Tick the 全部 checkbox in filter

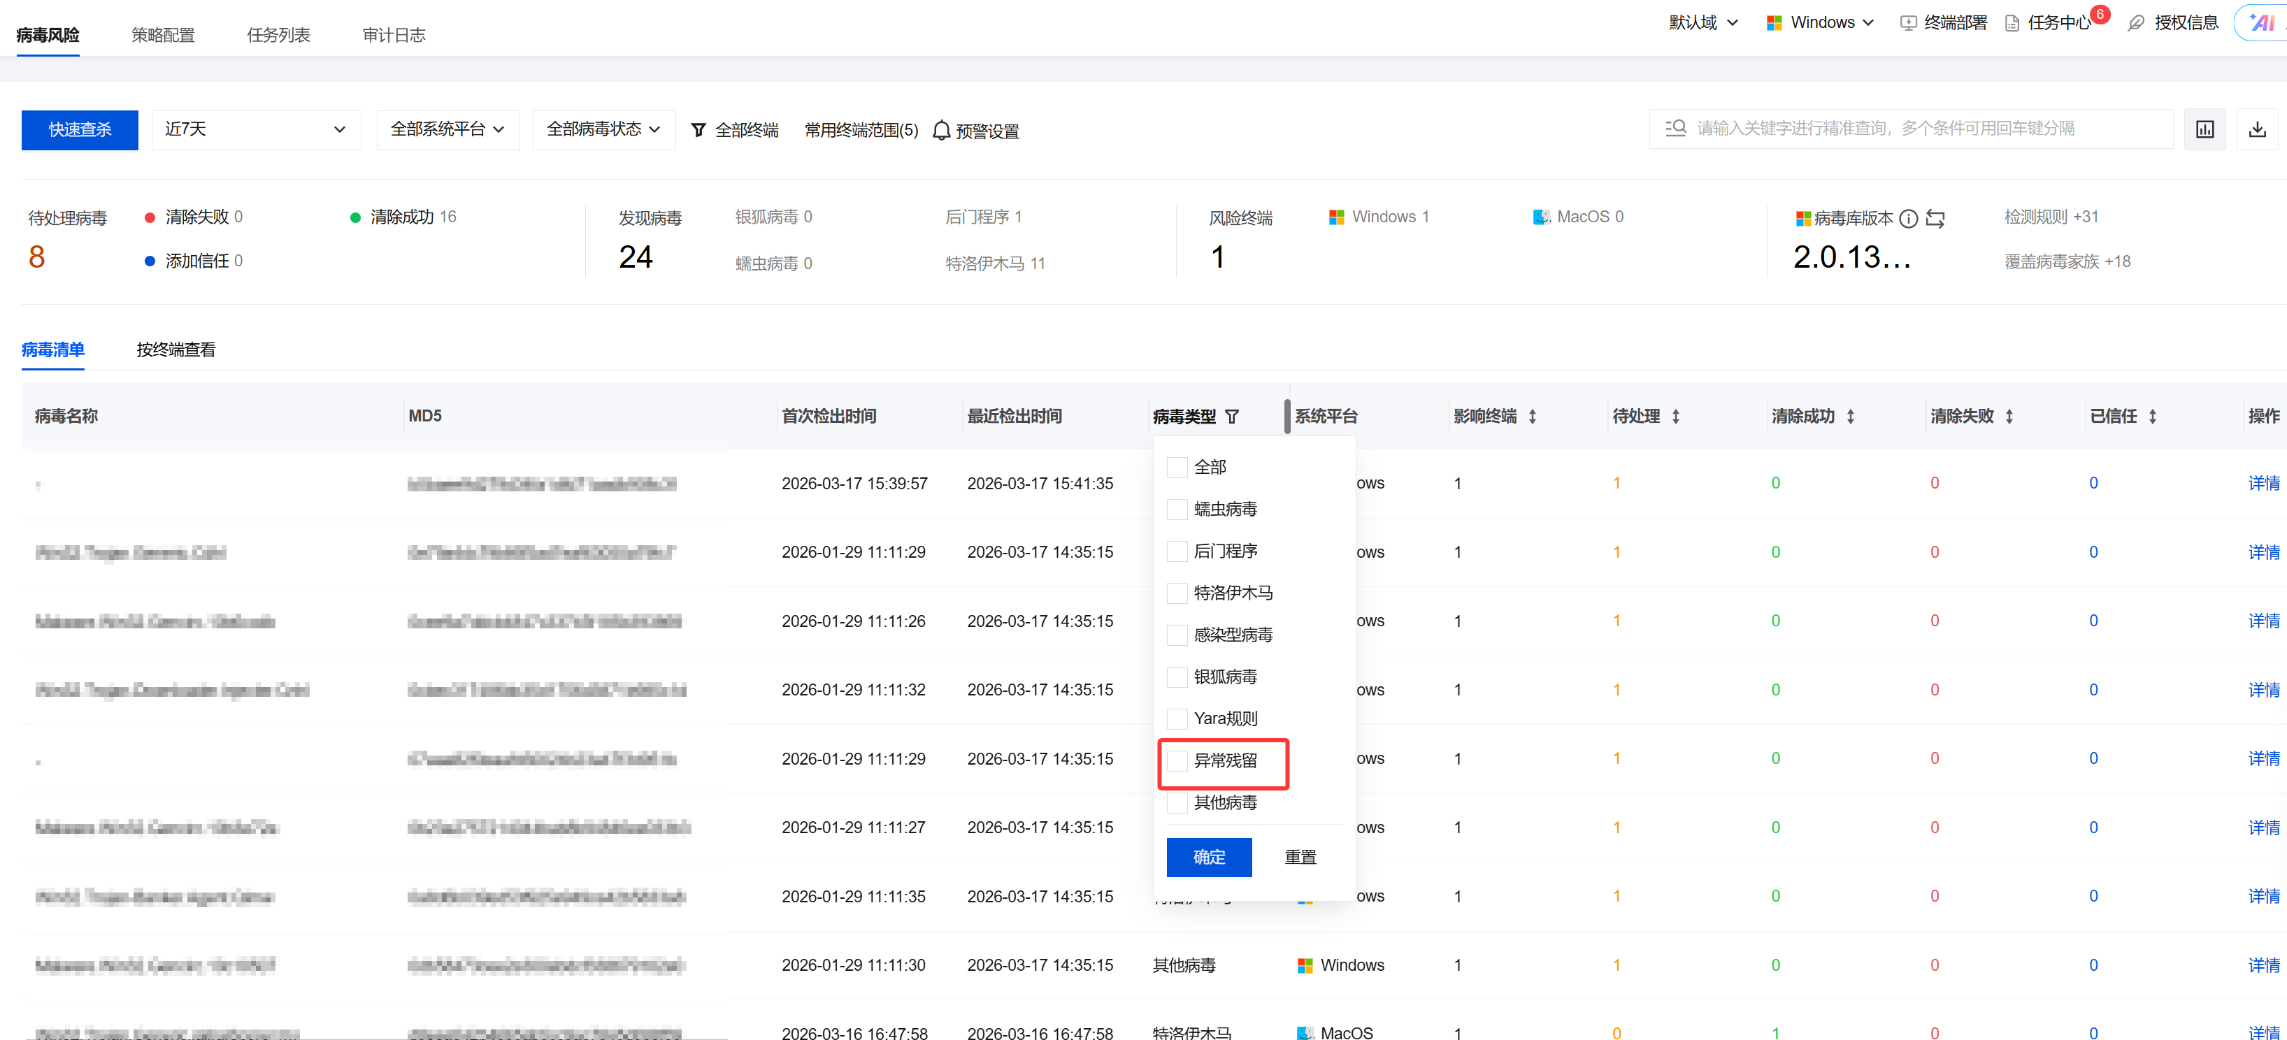click(1176, 467)
